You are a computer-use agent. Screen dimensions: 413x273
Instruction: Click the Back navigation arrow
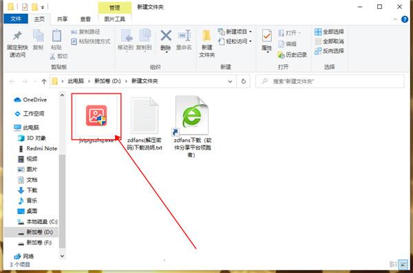[x=12, y=81]
